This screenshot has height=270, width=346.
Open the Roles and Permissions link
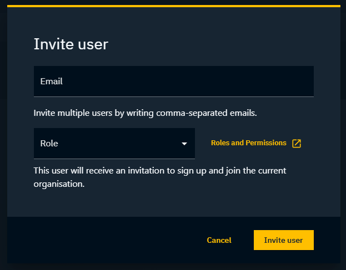click(x=249, y=143)
